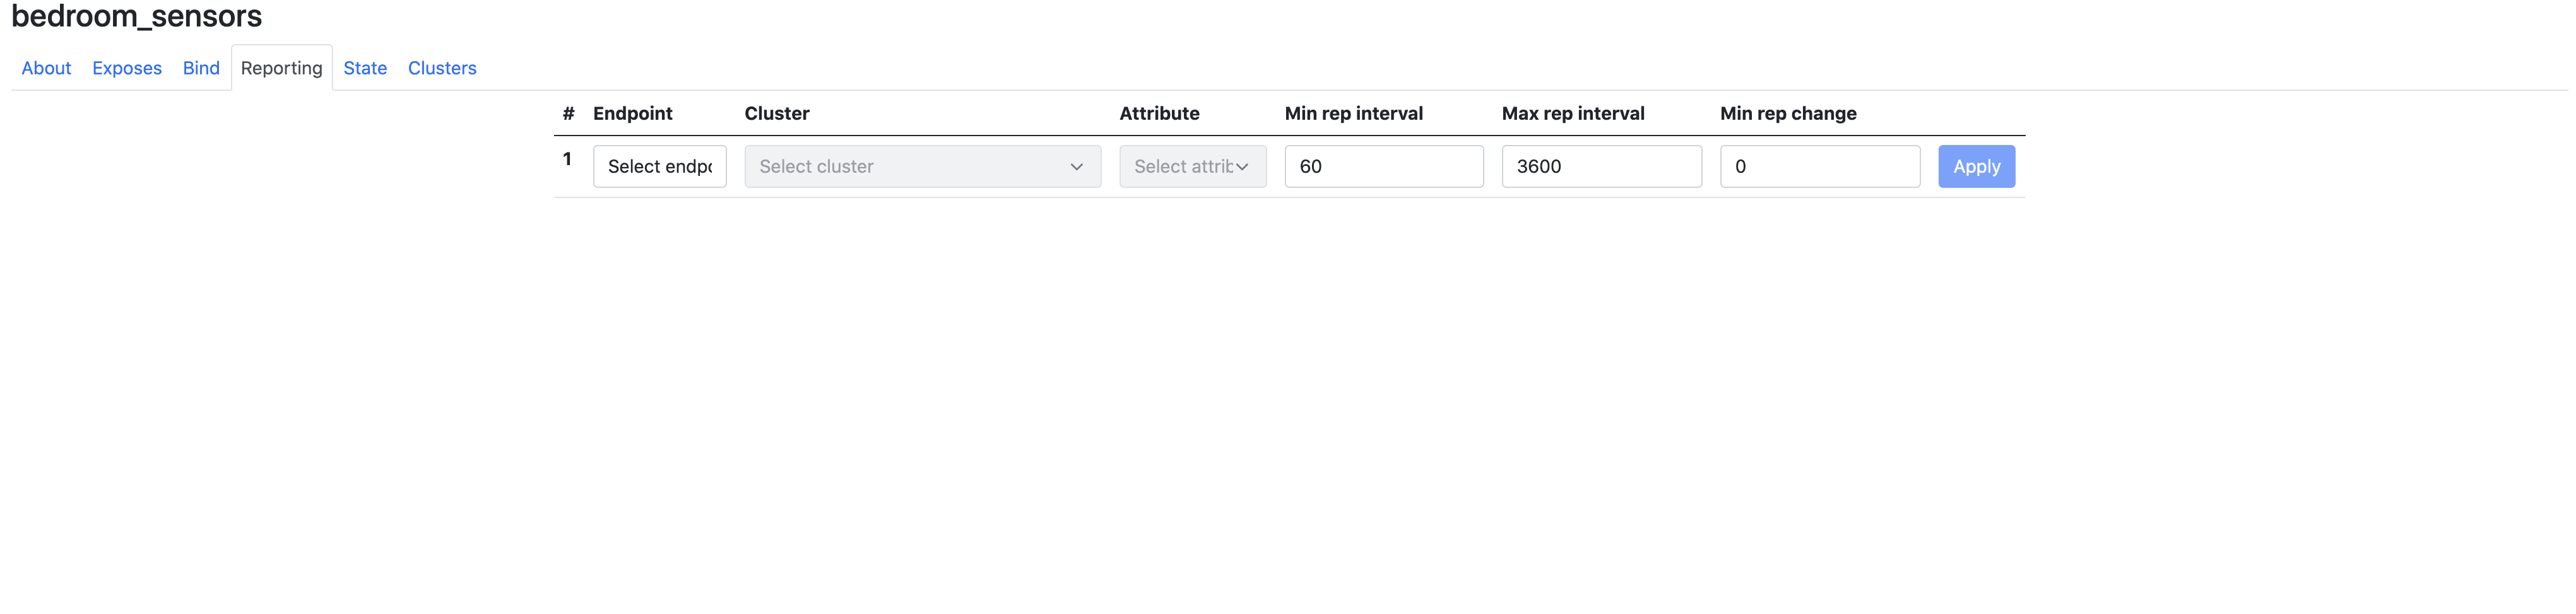The width and height of the screenshot is (2576, 614).
Task: Open the State tab
Action: (365, 68)
